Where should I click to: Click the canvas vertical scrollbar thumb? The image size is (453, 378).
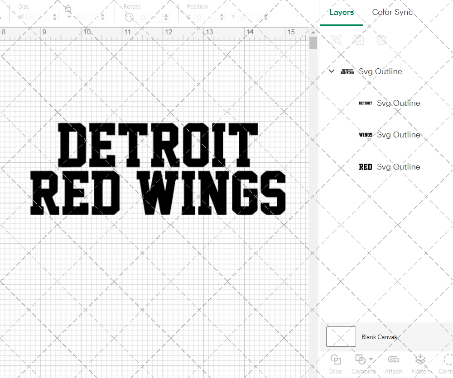(x=313, y=43)
